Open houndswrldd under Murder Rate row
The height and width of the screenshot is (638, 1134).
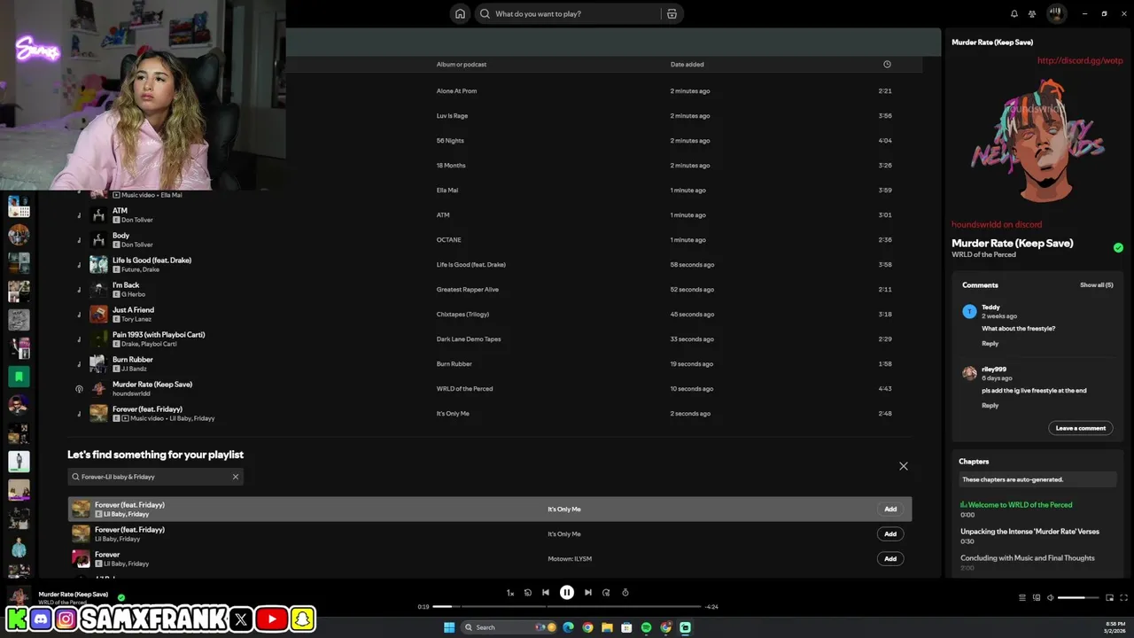(x=131, y=393)
